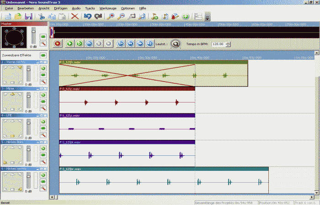Viewport: 320px width, 205px height.
Task: Open the Audio menu
Action: [x=76, y=8]
